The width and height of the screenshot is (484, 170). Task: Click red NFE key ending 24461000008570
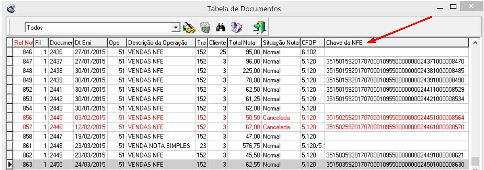point(395,127)
